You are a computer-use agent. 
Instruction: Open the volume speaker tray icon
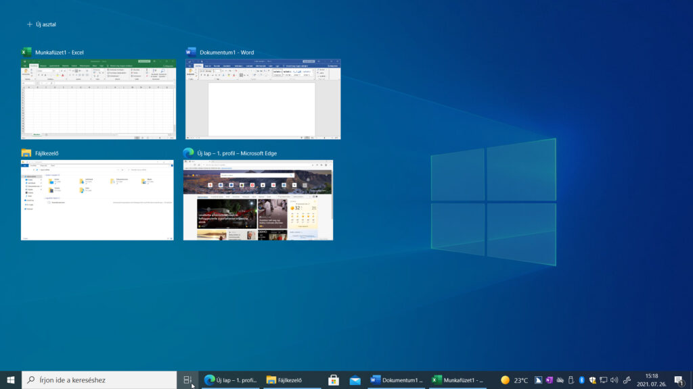click(x=614, y=380)
